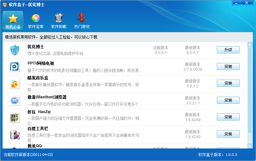Click the PPTV网络电视 app icon

pos(15,67)
